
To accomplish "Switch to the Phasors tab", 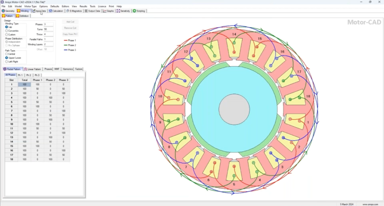I will [48, 69].
